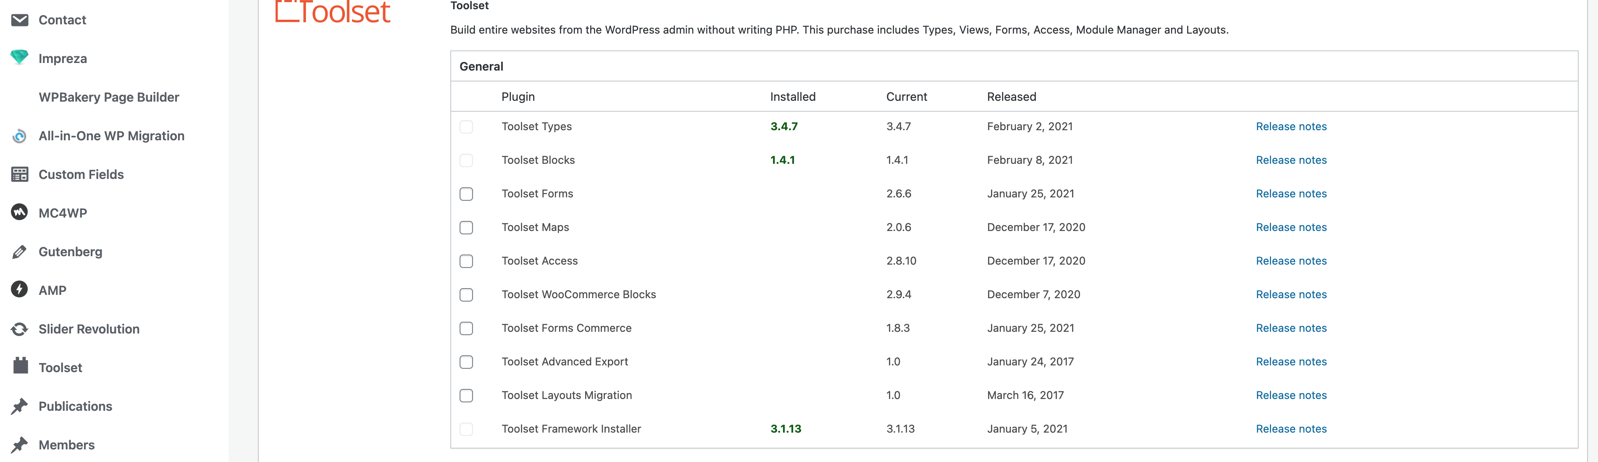The height and width of the screenshot is (462, 1598).
Task: Go to All-in-One WP Migration
Action: click(112, 136)
